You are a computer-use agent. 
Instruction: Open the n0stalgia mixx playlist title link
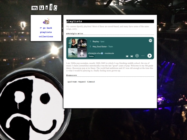coord(96,53)
